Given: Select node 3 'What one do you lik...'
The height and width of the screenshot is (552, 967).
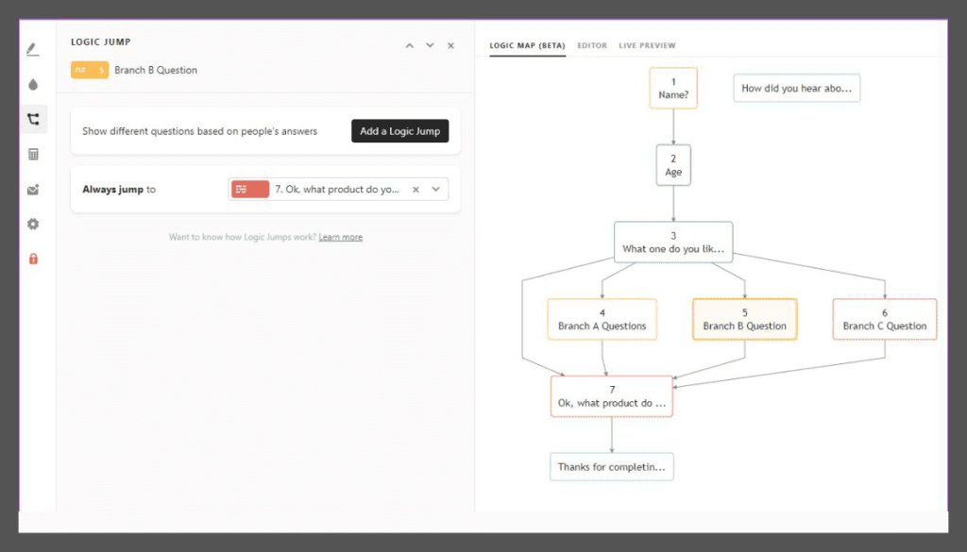Looking at the screenshot, I should (x=672, y=243).
